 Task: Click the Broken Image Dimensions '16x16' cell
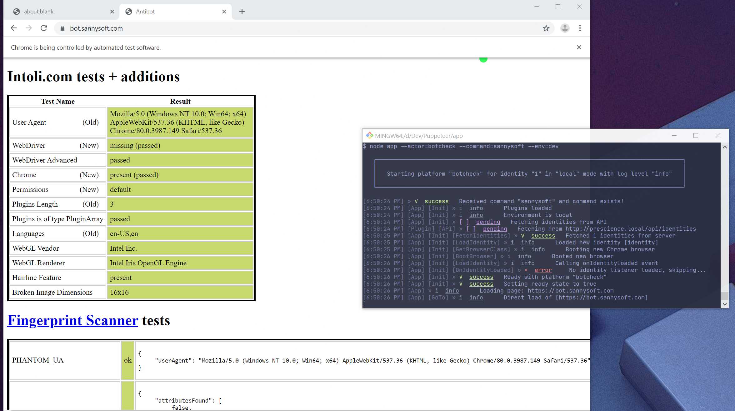(180, 292)
